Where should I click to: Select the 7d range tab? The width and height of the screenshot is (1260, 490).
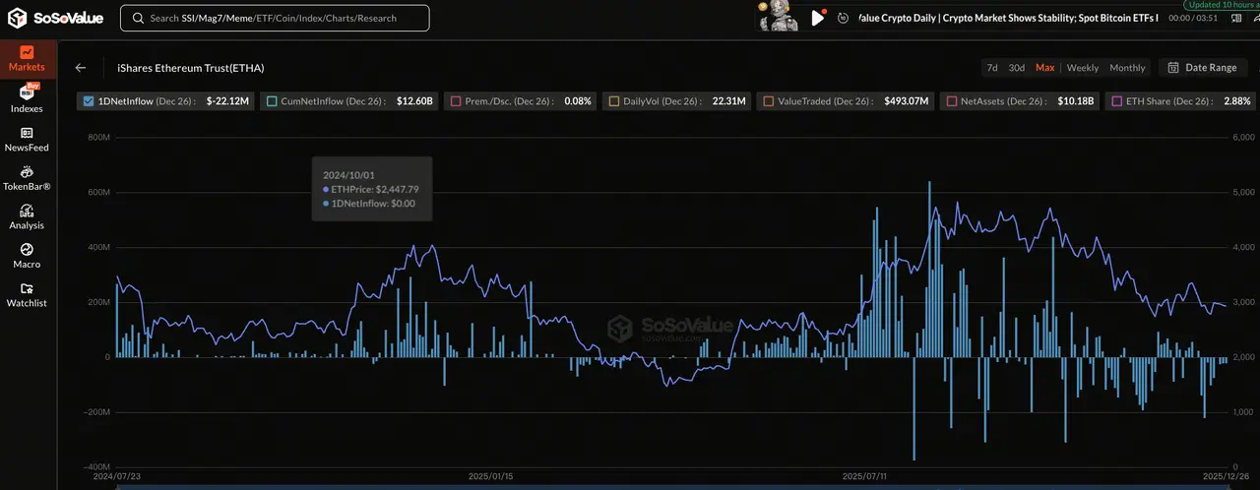tap(992, 68)
